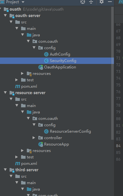
Task: Collapse java folder under third-server
Action: point(23,189)
